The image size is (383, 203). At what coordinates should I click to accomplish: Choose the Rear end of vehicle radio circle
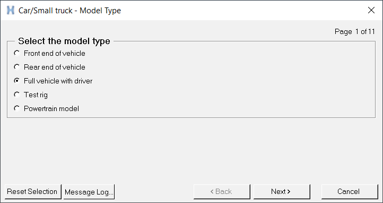pos(17,67)
